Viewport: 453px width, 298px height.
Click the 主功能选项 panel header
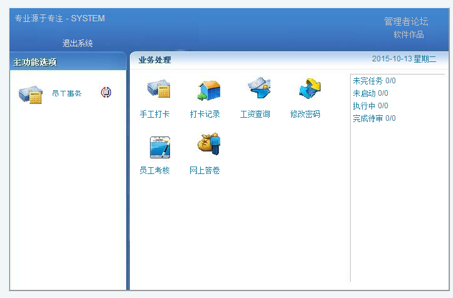coord(35,62)
